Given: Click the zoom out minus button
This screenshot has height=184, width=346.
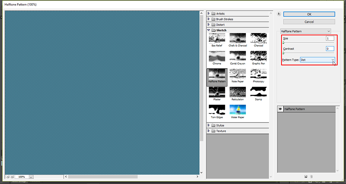Looking at the screenshot, I should 8,177.
